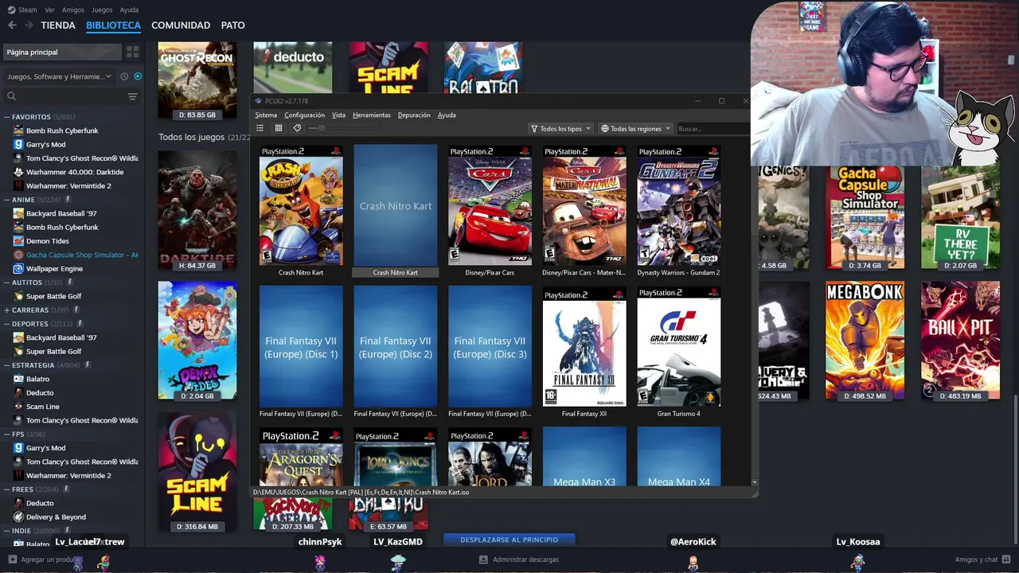Open Steam library advanced filter icon
Screen dimensions: 1019x573
pos(133,96)
